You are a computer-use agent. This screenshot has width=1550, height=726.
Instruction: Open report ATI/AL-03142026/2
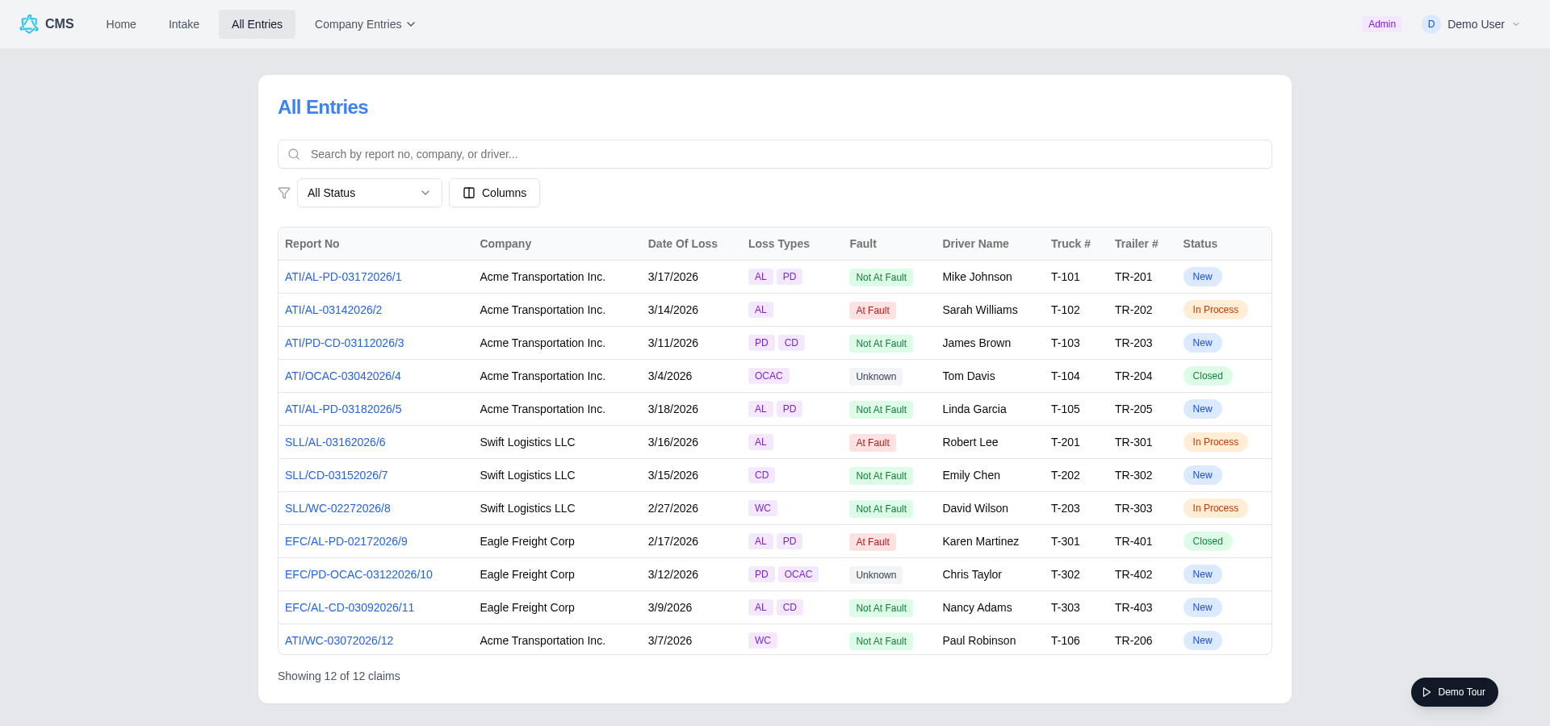point(333,310)
